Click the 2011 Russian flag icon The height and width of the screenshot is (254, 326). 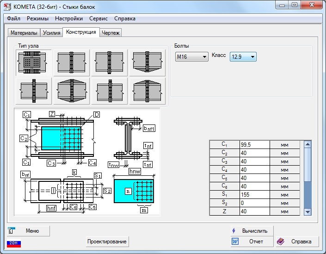pyautogui.click(x=13, y=243)
